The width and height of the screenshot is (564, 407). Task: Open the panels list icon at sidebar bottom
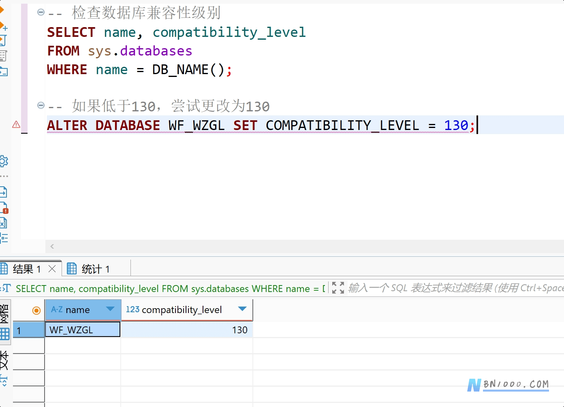coord(4,238)
